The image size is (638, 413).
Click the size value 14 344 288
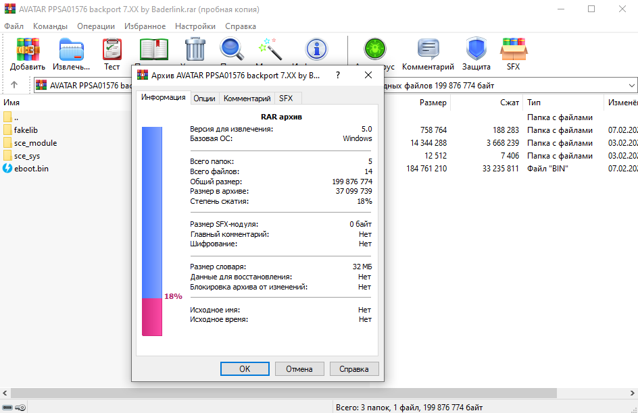pyautogui.click(x=428, y=143)
